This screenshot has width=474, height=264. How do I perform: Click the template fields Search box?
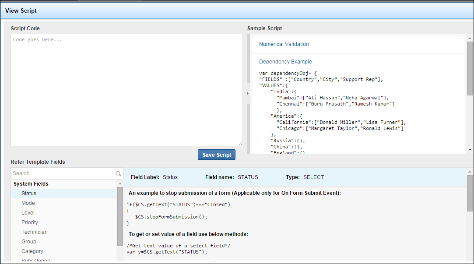coord(63,173)
